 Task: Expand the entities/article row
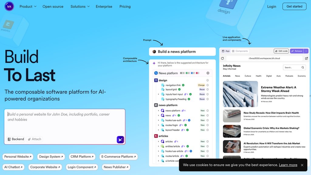point(158,146)
